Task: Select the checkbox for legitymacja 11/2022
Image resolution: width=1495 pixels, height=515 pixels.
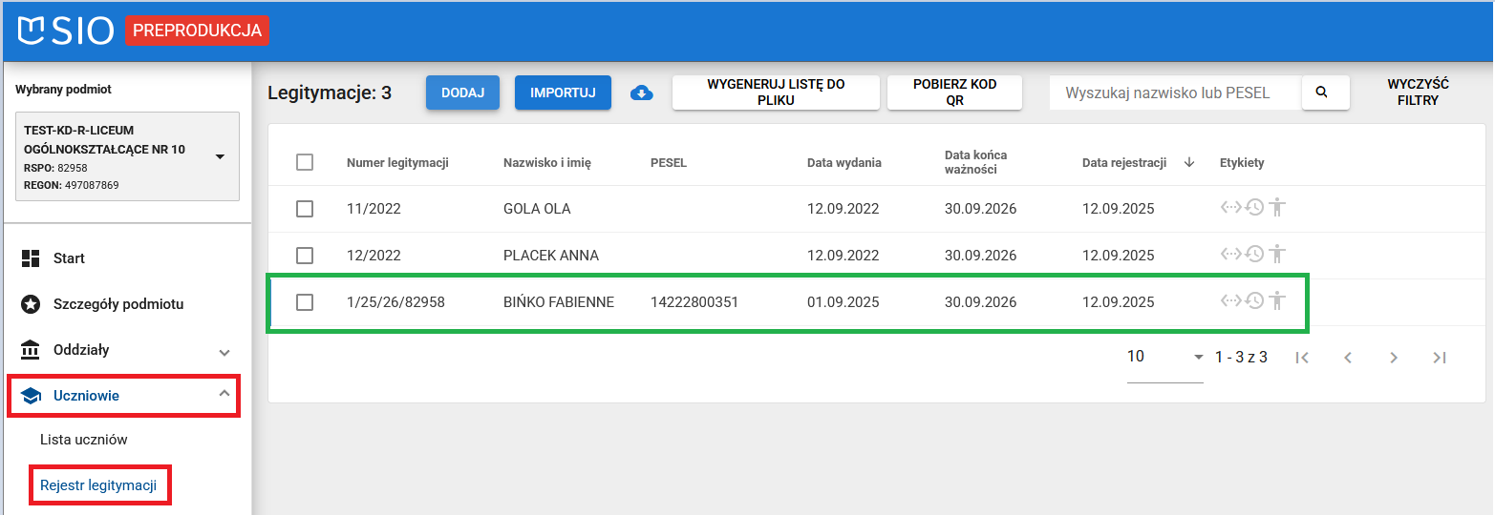Action: point(305,209)
